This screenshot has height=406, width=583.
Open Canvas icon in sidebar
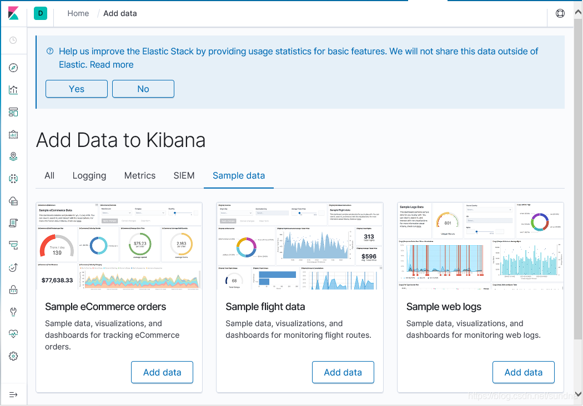click(x=13, y=134)
